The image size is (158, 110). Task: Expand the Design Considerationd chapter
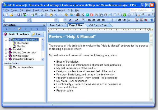click(x=6, y=59)
